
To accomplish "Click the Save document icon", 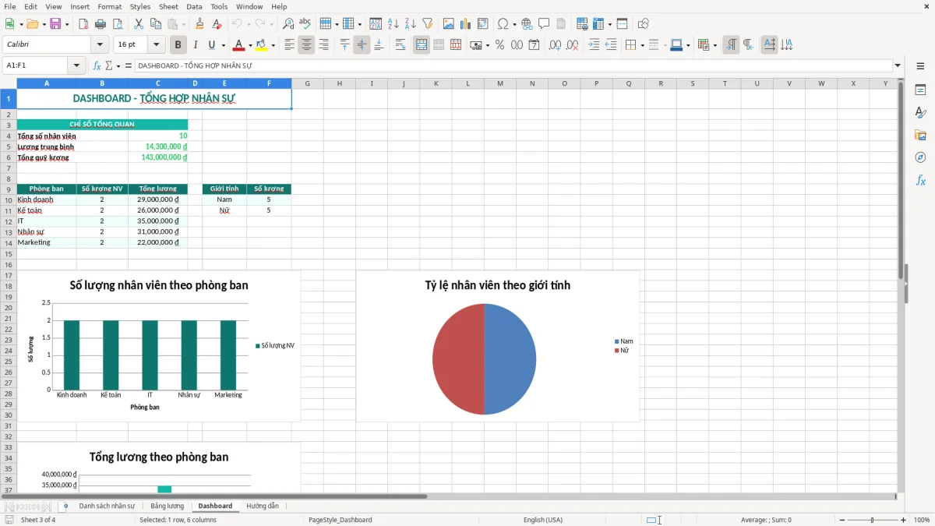I will point(55,24).
